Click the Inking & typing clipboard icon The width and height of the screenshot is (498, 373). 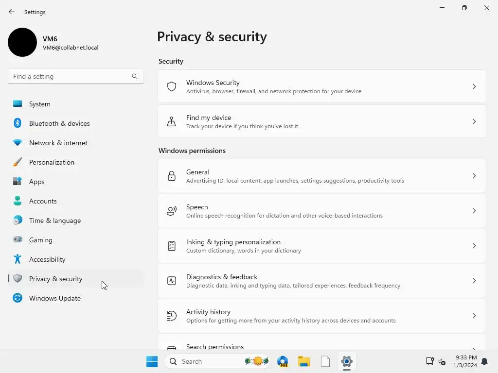pos(172,246)
